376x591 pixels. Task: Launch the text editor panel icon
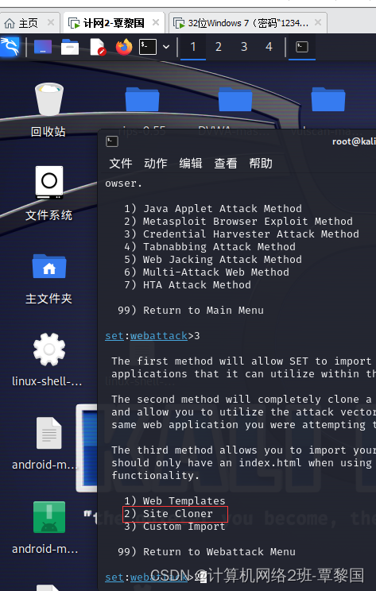pyautogui.click(x=98, y=47)
